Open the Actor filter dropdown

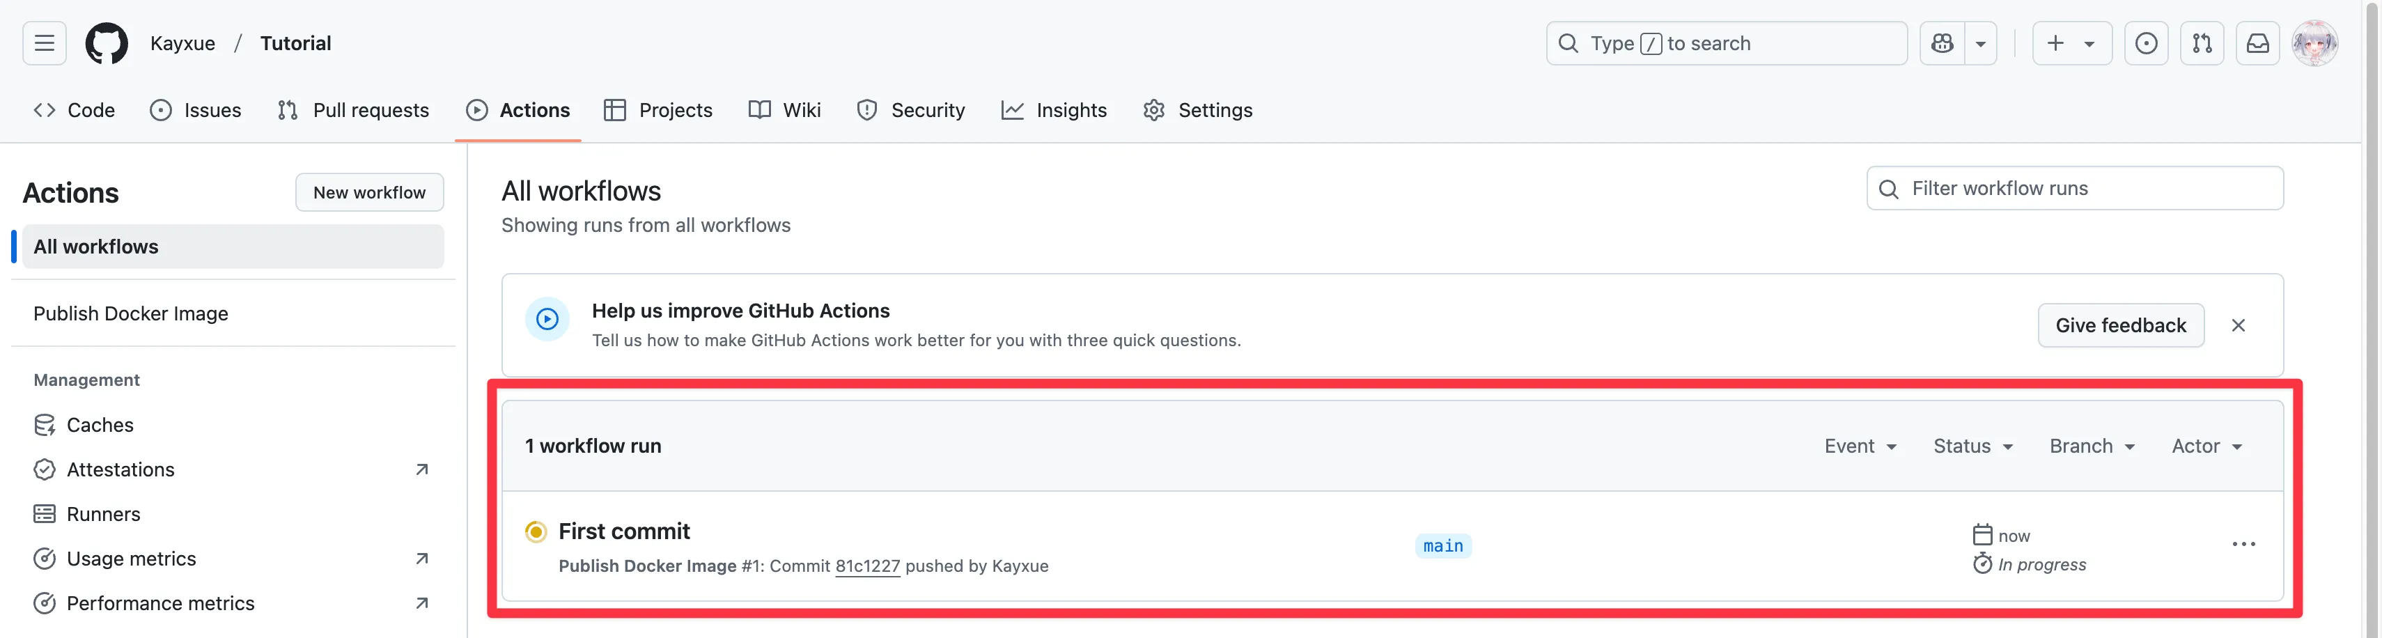pyautogui.click(x=2207, y=446)
